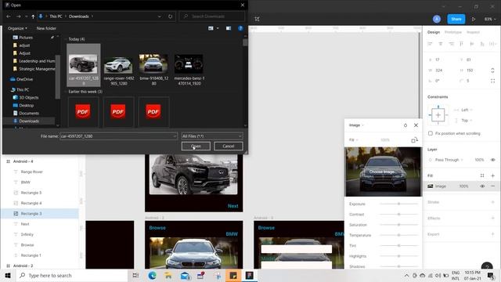Image resolution: width=501 pixels, height=282 pixels.
Task: Open Microsoft Edge from the taskbar
Action: (x=153, y=275)
